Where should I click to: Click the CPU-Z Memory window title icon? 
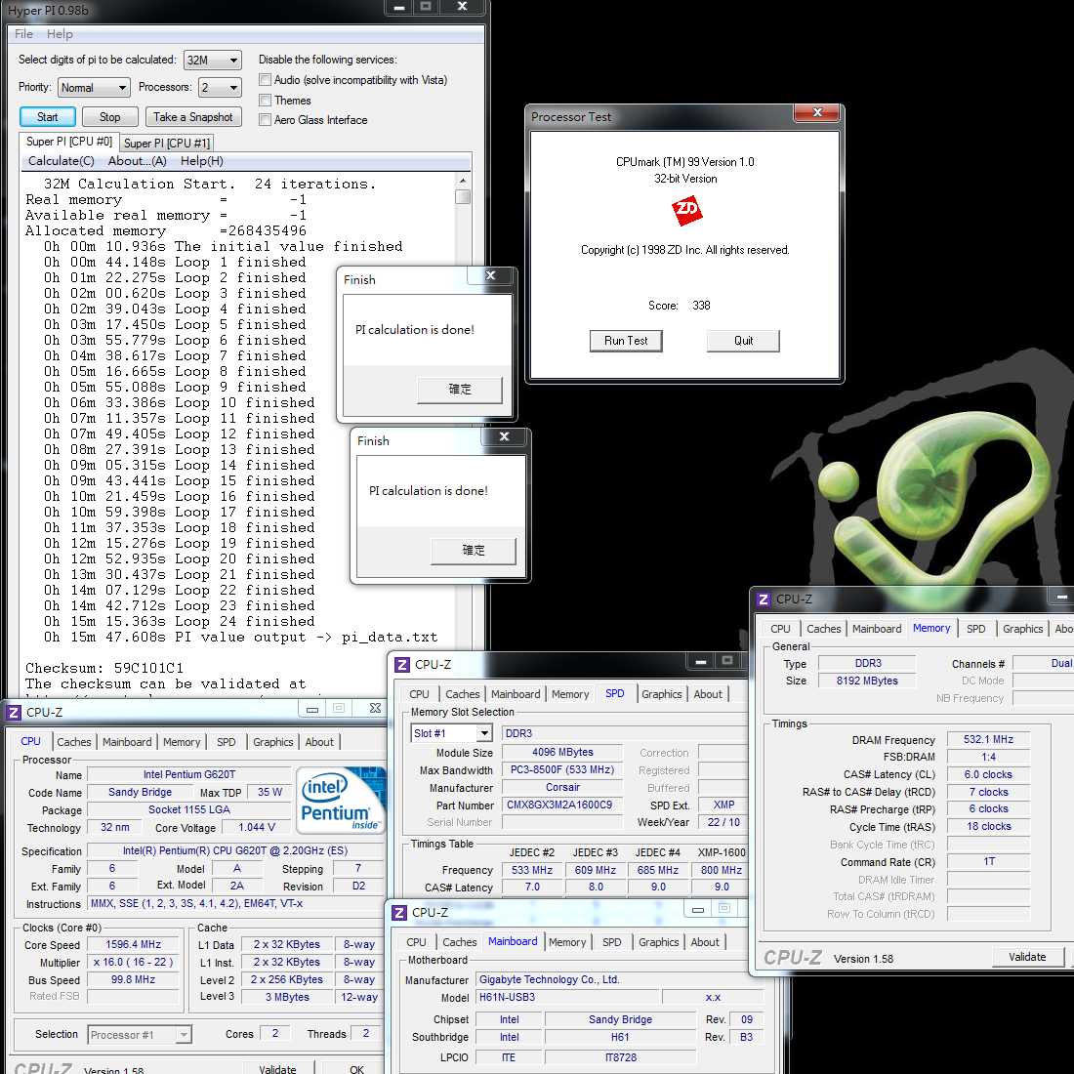click(764, 599)
